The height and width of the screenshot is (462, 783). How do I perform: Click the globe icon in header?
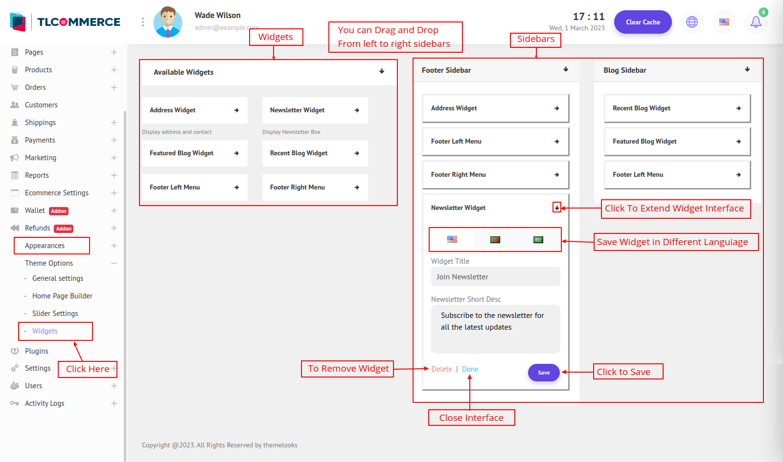(692, 22)
